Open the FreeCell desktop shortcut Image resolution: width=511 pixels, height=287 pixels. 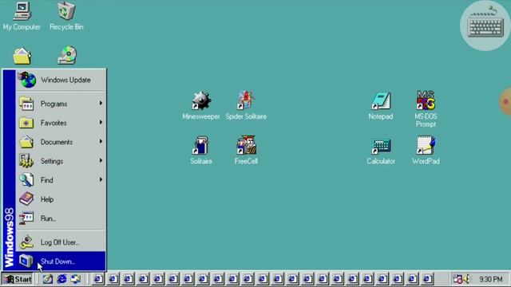(246, 151)
